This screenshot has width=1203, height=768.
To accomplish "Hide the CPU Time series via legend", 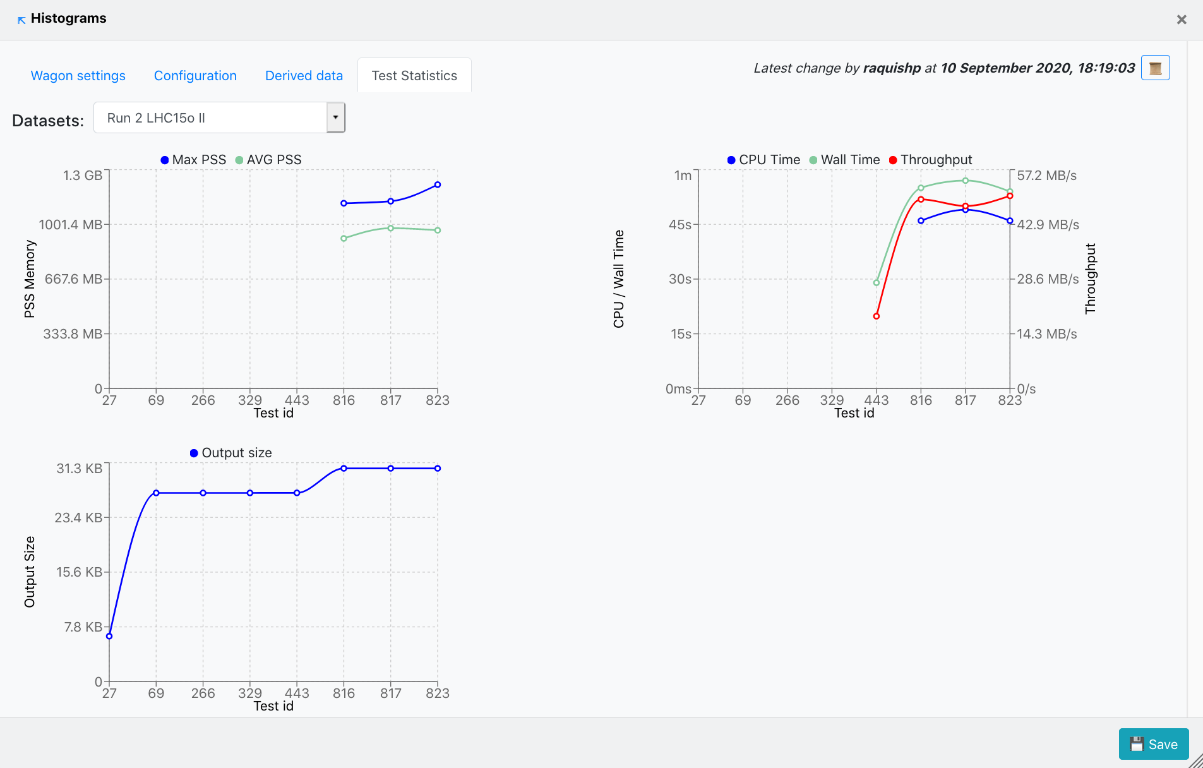I will 763,160.
